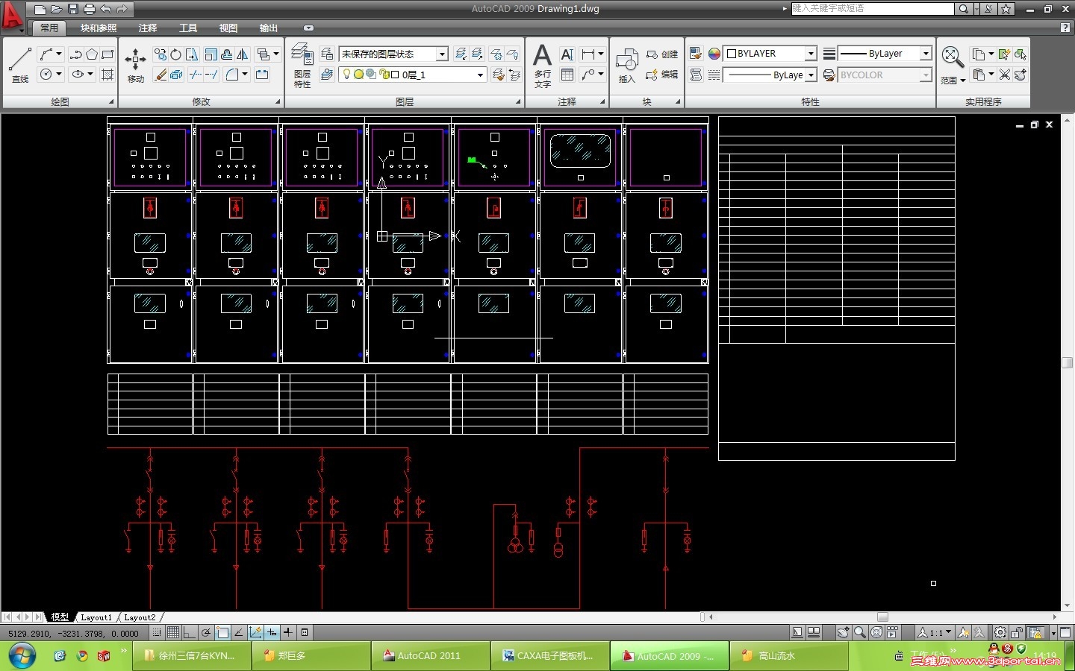
Task: Open the AutoCAD application menu (red A)
Action: [x=12, y=16]
